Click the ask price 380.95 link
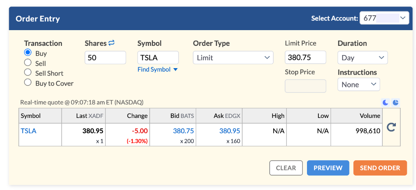The width and height of the screenshot is (416, 190). tap(229, 131)
